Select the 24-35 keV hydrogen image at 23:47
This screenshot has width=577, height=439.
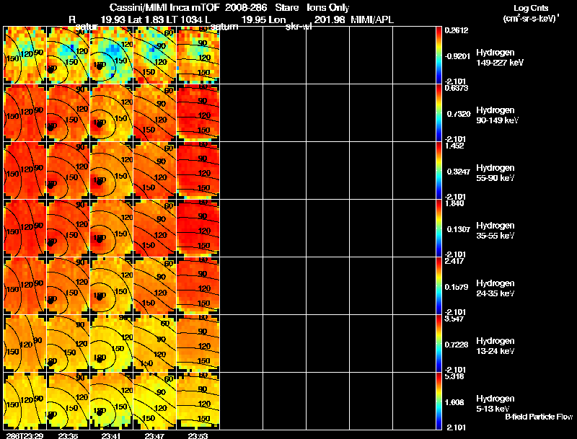[x=155, y=286]
